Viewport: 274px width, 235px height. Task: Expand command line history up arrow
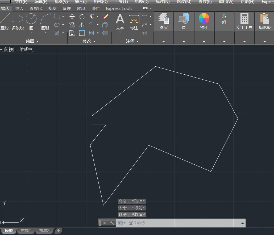point(242,223)
